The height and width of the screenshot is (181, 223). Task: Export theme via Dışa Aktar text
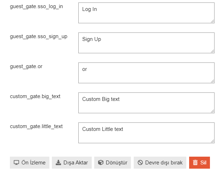76,163
